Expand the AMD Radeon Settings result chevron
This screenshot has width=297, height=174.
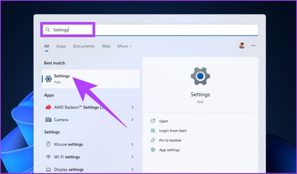(x=132, y=107)
